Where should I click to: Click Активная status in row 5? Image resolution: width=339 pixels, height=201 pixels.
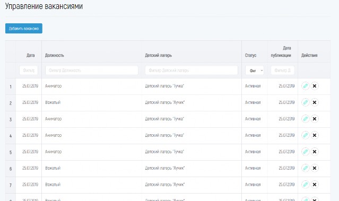pyautogui.click(x=253, y=152)
